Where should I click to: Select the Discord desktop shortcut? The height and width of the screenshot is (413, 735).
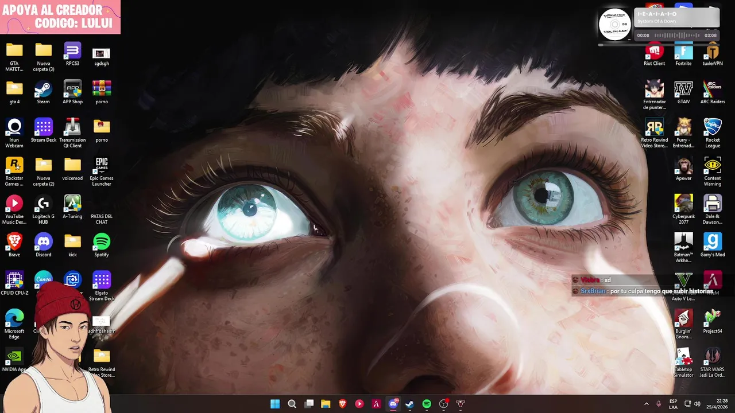(43, 246)
